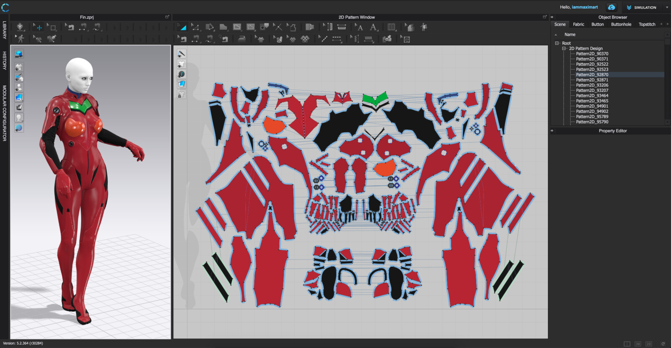The height and width of the screenshot is (348, 671).
Task: Collapse the Root tree node
Action: click(557, 43)
